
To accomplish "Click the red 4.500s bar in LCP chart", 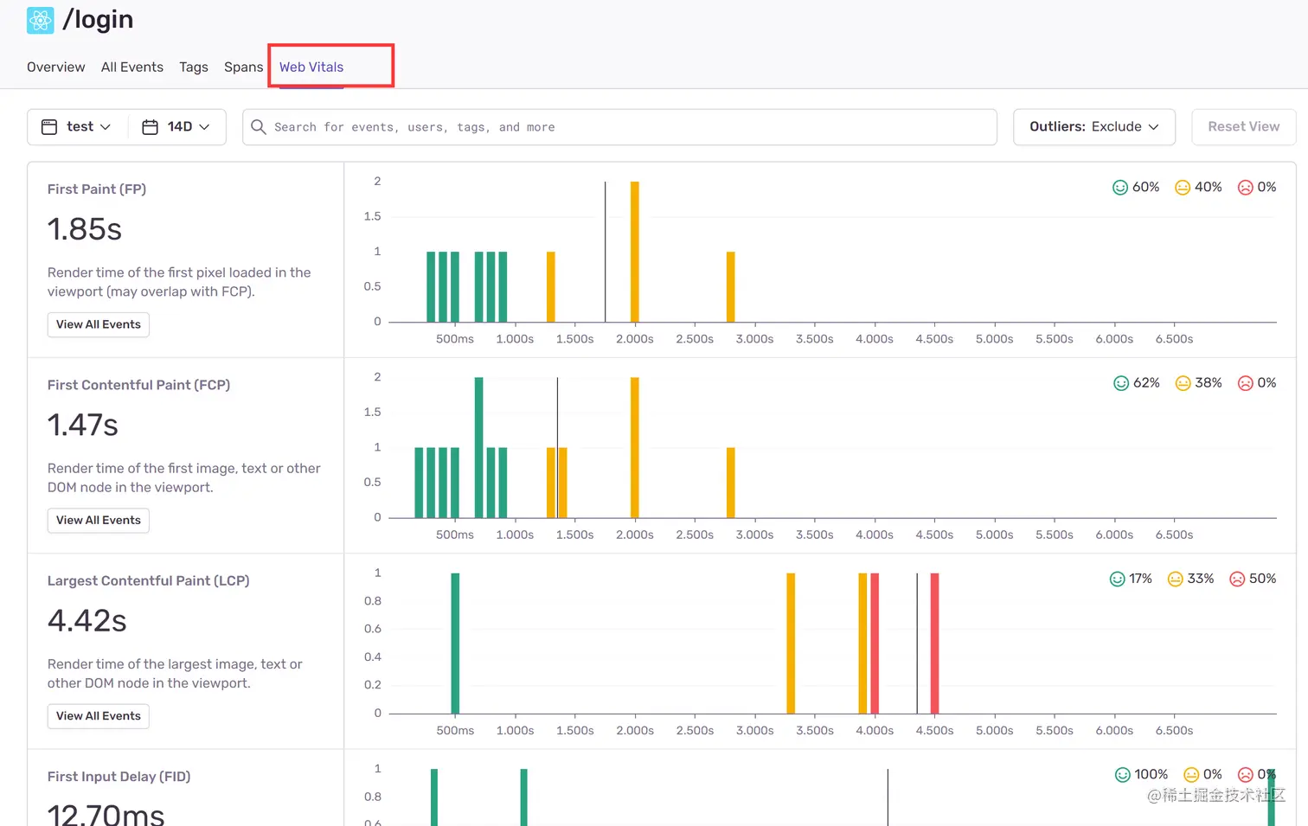I will 935,644.
